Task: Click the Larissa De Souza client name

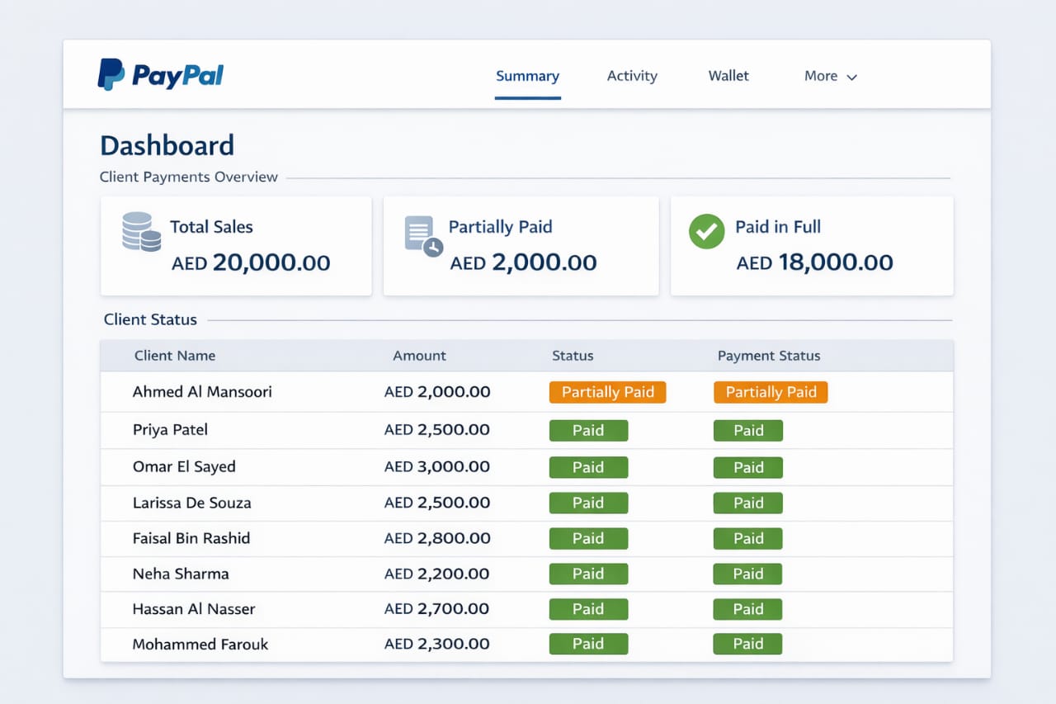Action: (x=191, y=503)
